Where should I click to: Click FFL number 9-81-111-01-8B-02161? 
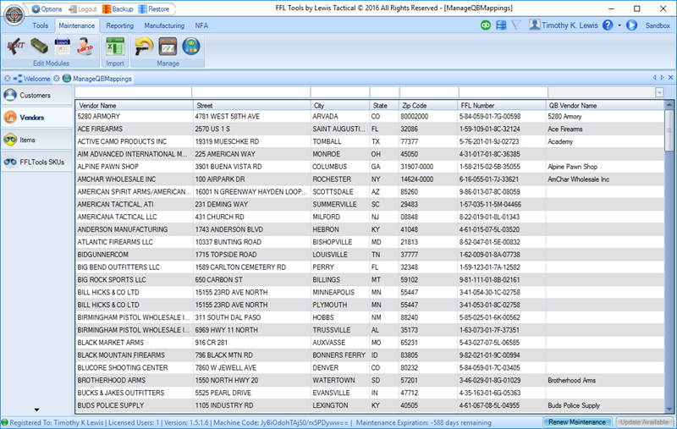click(489, 280)
